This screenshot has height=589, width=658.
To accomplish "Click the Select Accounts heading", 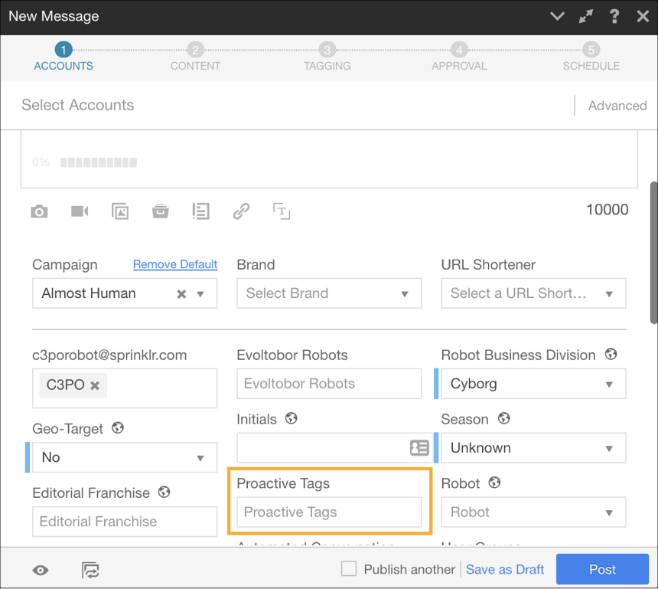I will [77, 105].
